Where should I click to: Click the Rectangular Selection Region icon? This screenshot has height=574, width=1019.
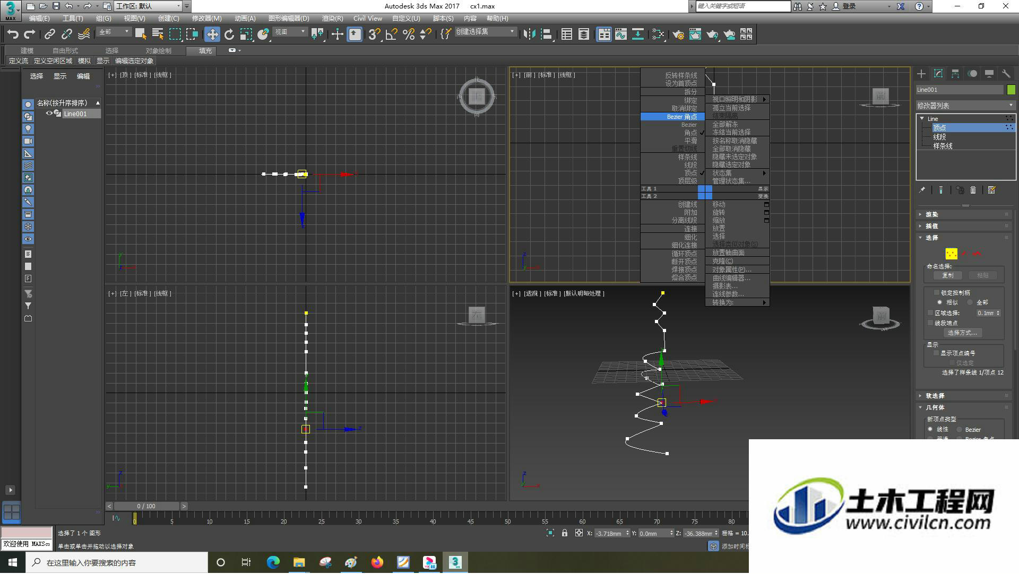coord(175,34)
